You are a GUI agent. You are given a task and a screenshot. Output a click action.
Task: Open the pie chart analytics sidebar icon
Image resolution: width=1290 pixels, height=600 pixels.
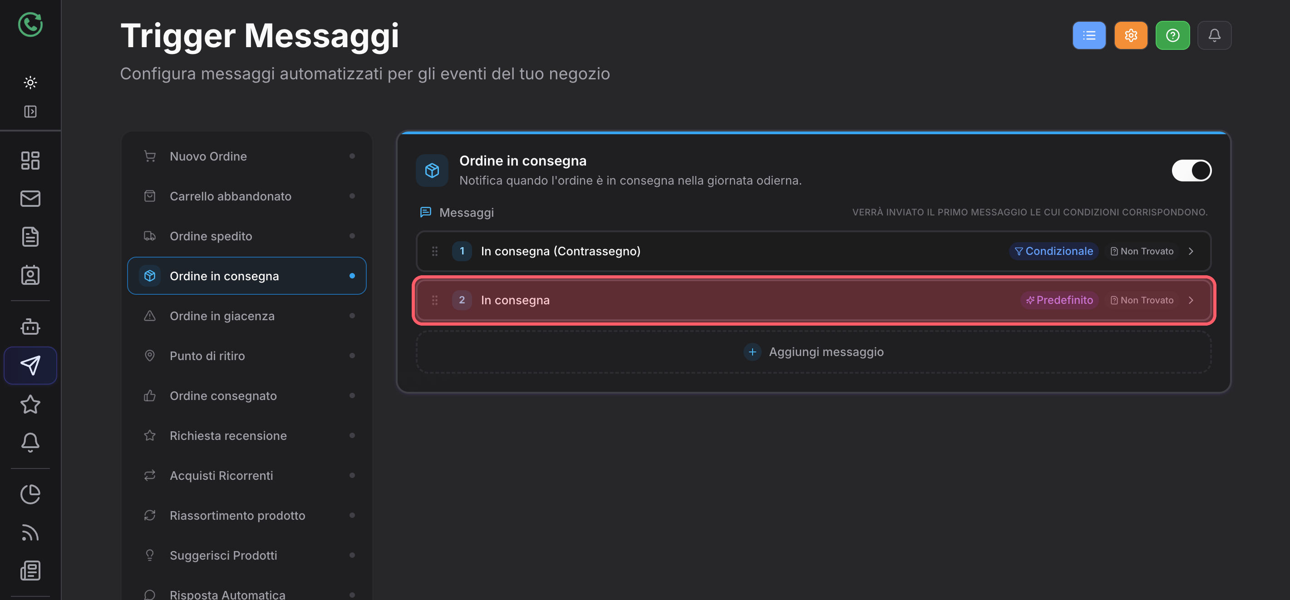(x=30, y=494)
